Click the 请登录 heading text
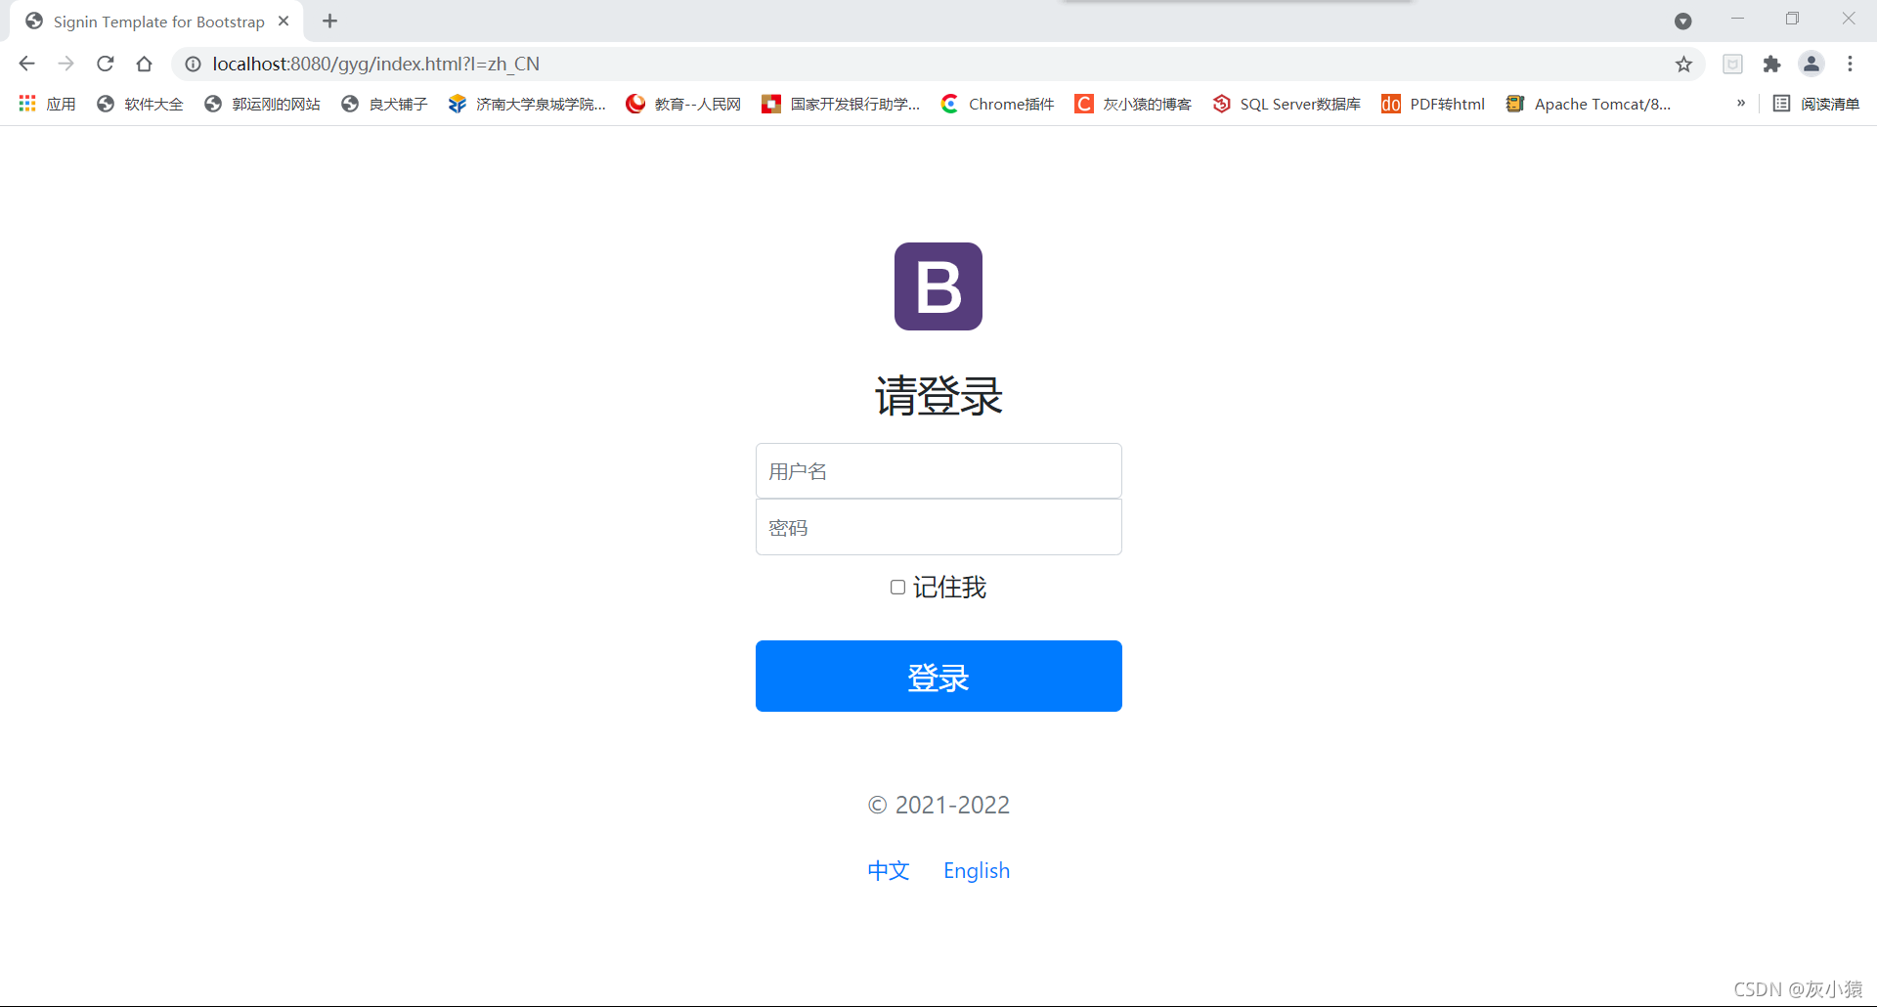The image size is (1877, 1007). point(938,396)
